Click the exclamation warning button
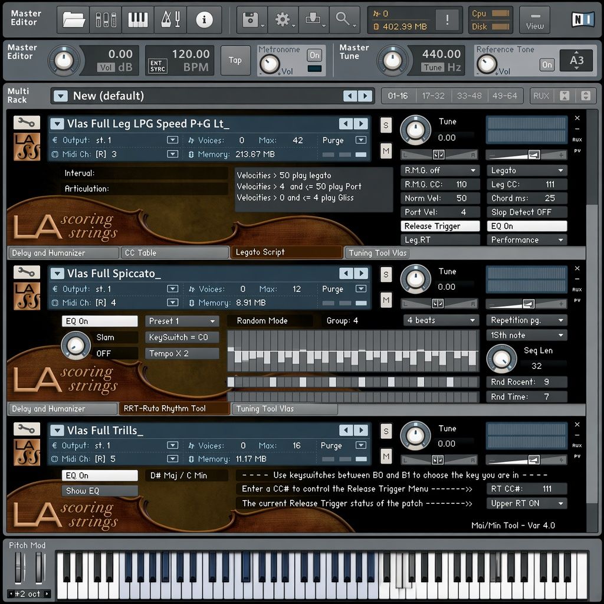 point(447,19)
